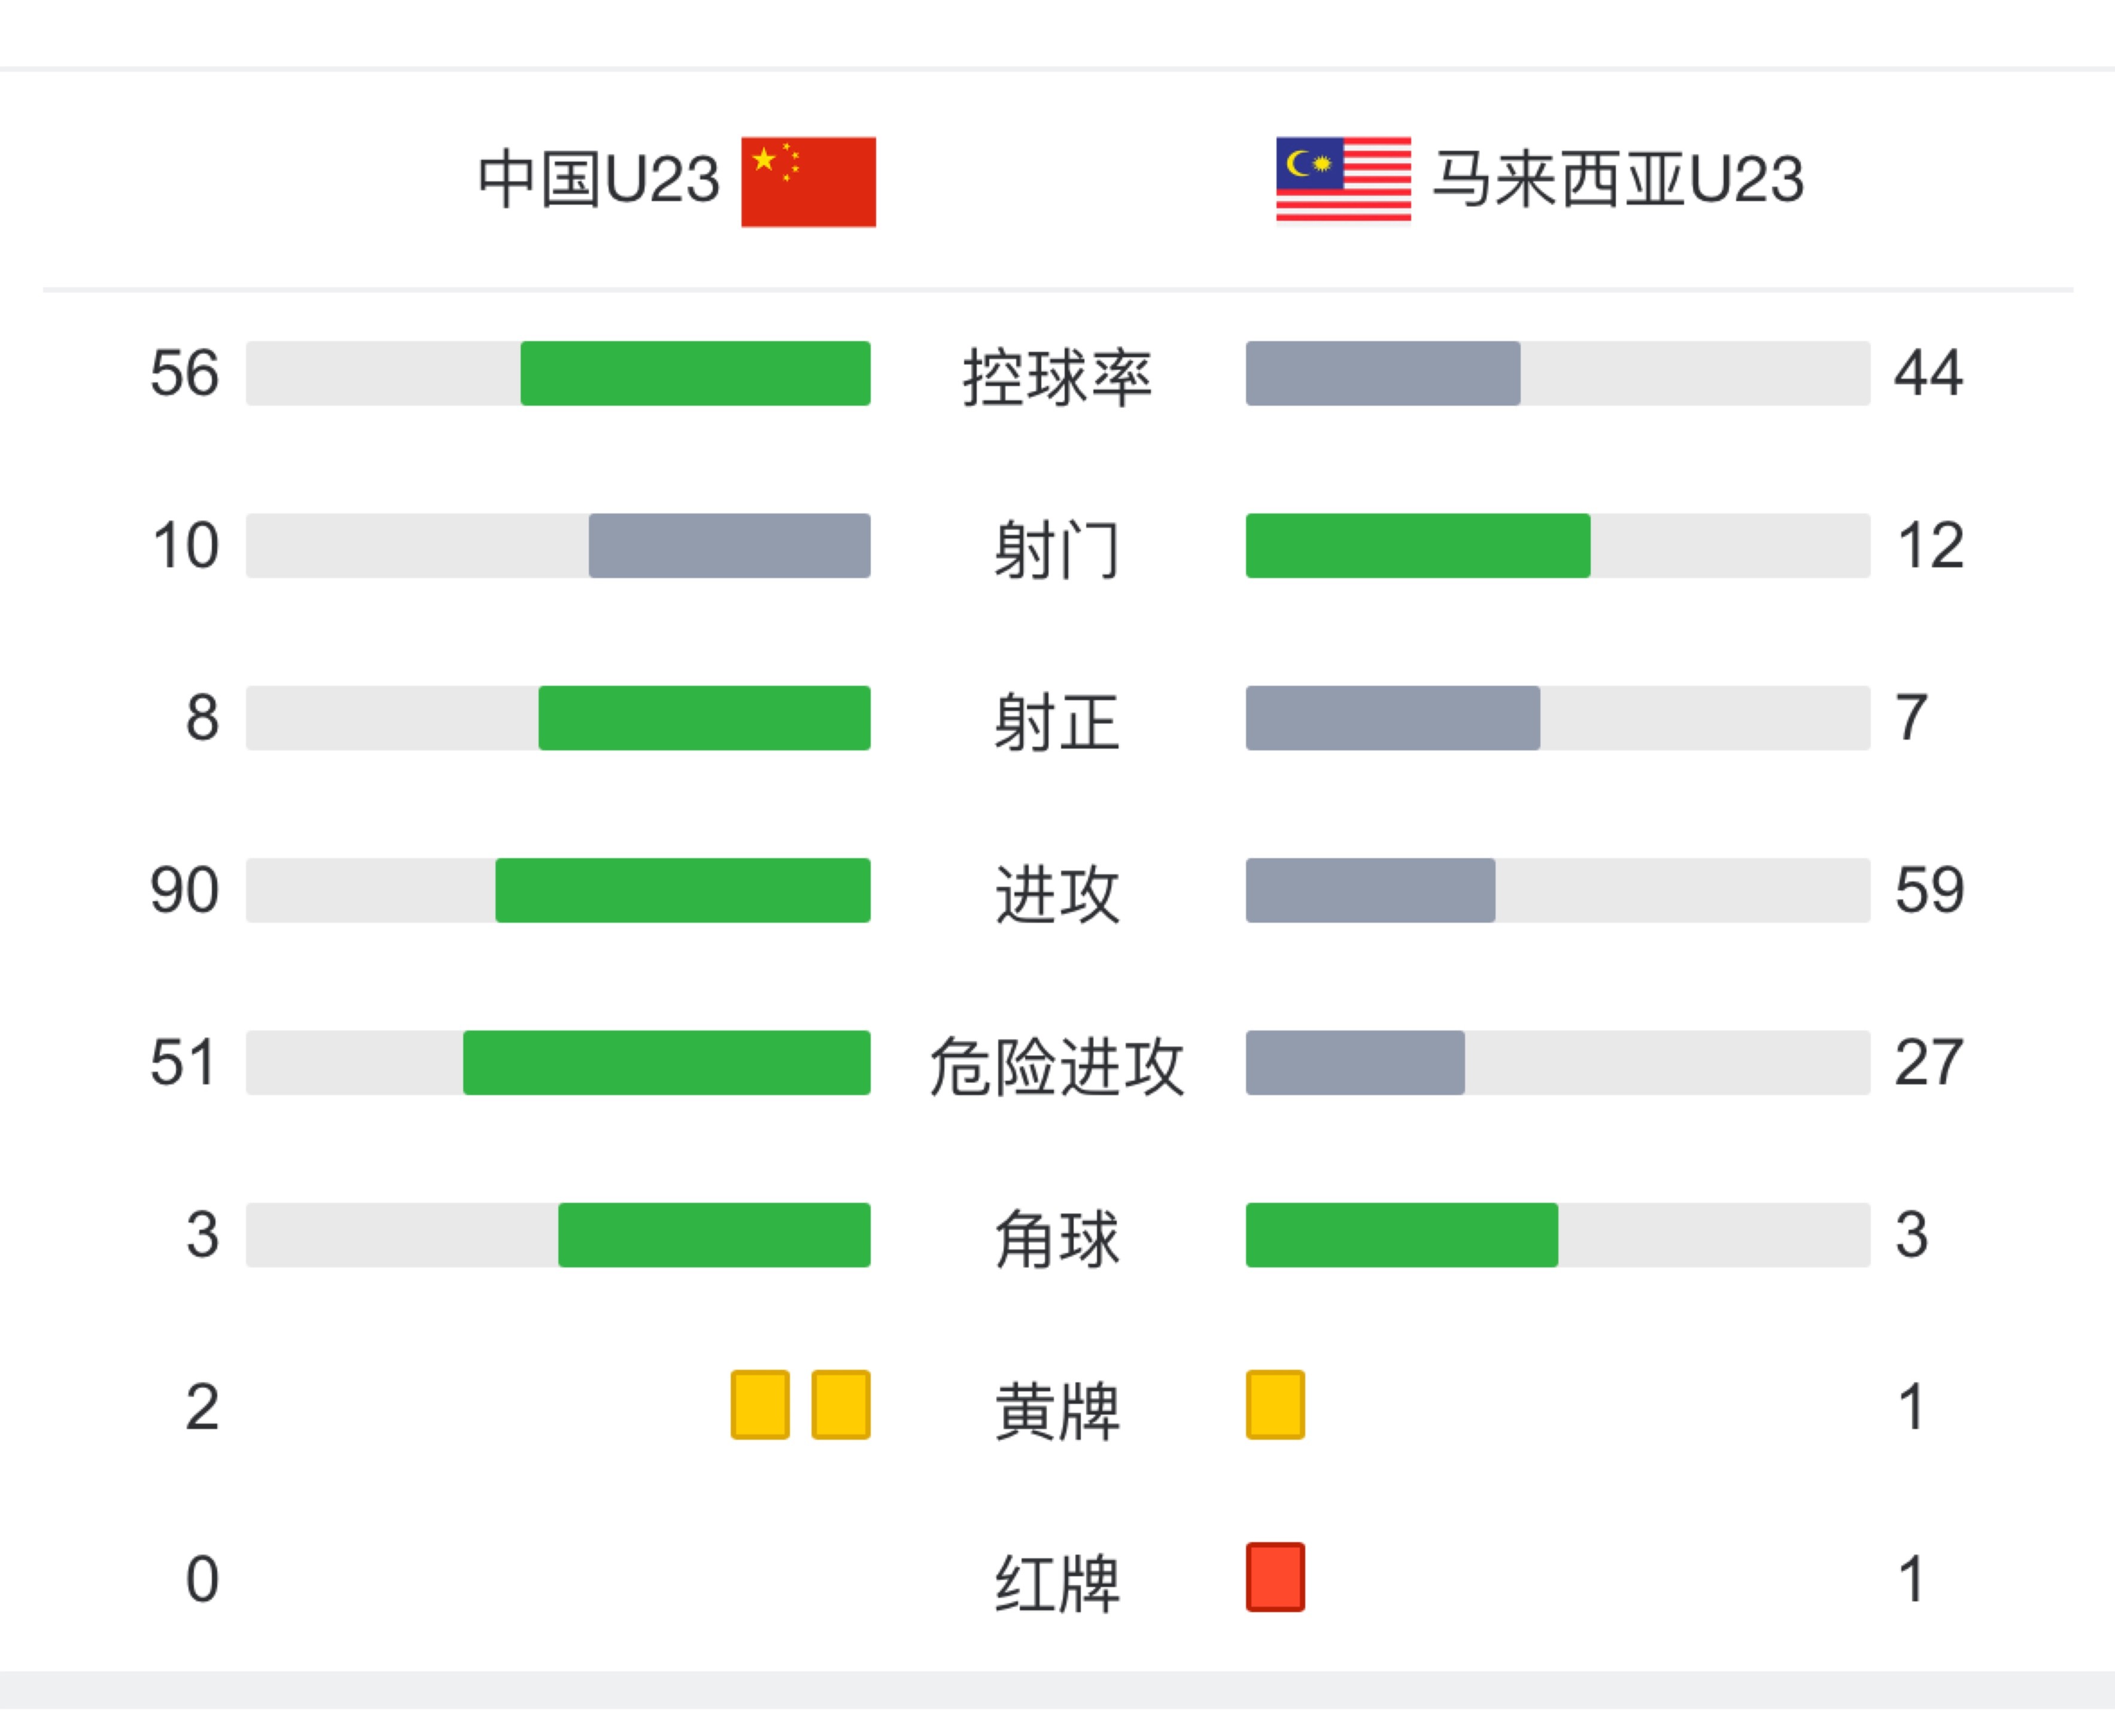This screenshot has height=1736, width=2115.
Task: Click the China flag icon
Action: click(808, 181)
